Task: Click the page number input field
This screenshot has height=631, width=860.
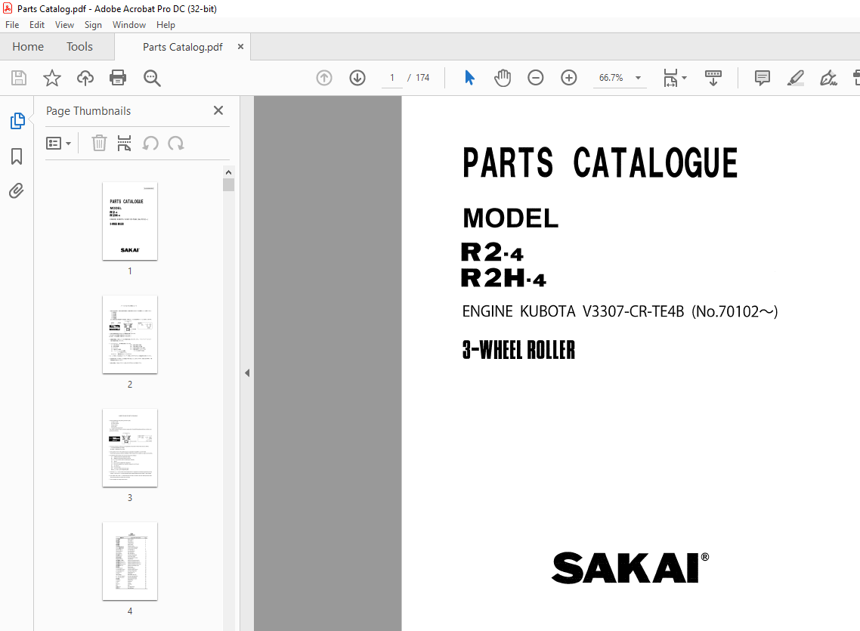Action: point(391,78)
